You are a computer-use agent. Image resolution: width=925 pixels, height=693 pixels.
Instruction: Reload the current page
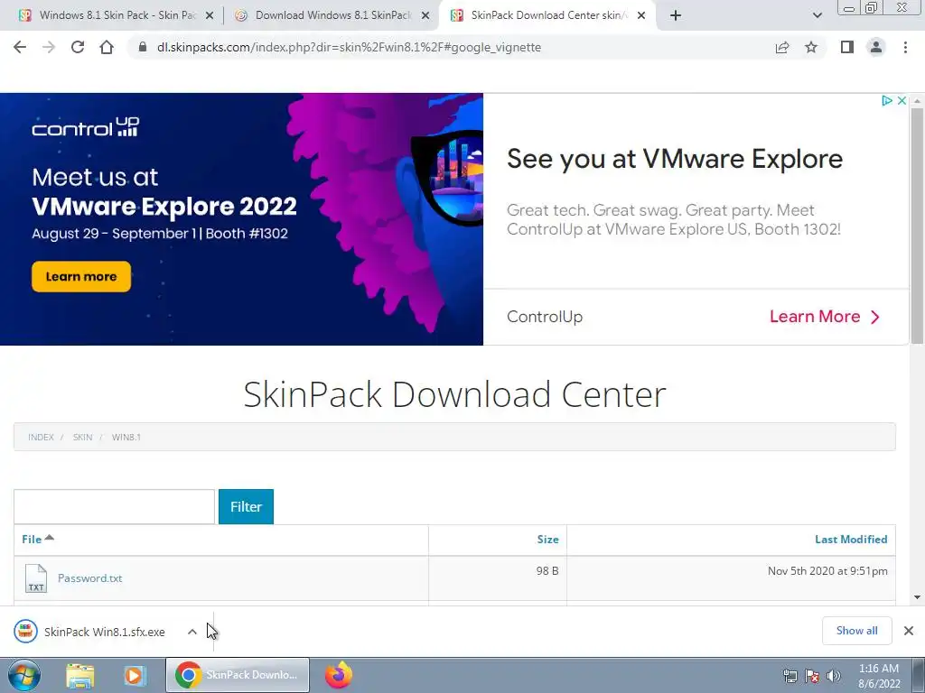point(78,47)
